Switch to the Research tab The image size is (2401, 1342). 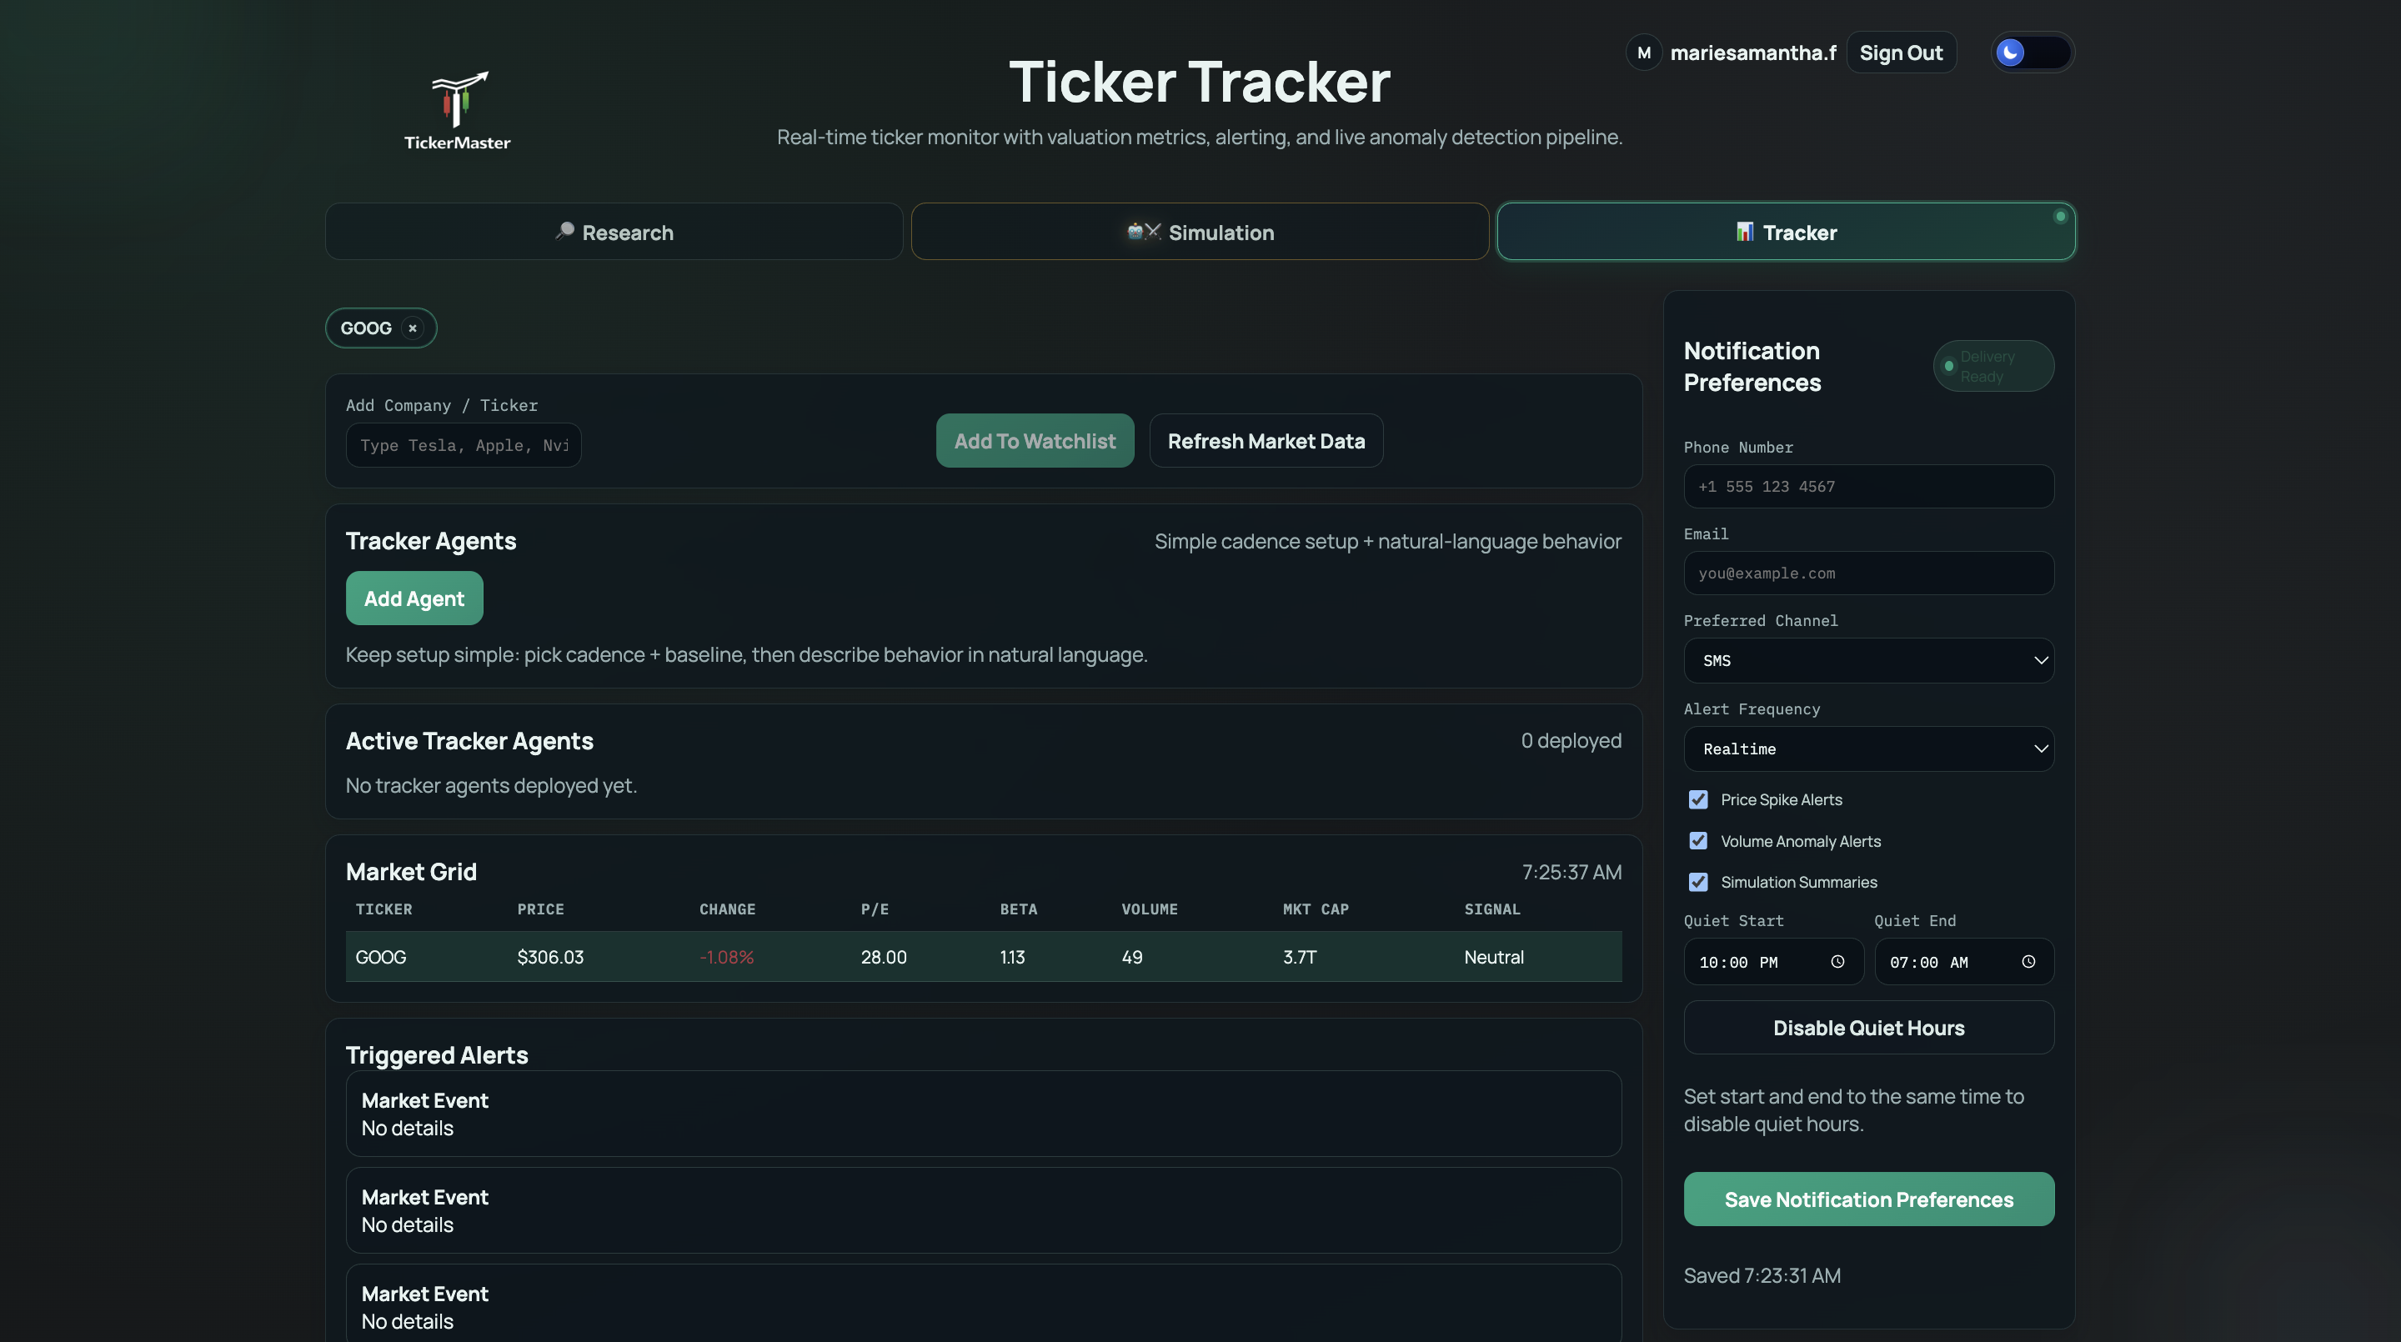click(x=614, y=232)
